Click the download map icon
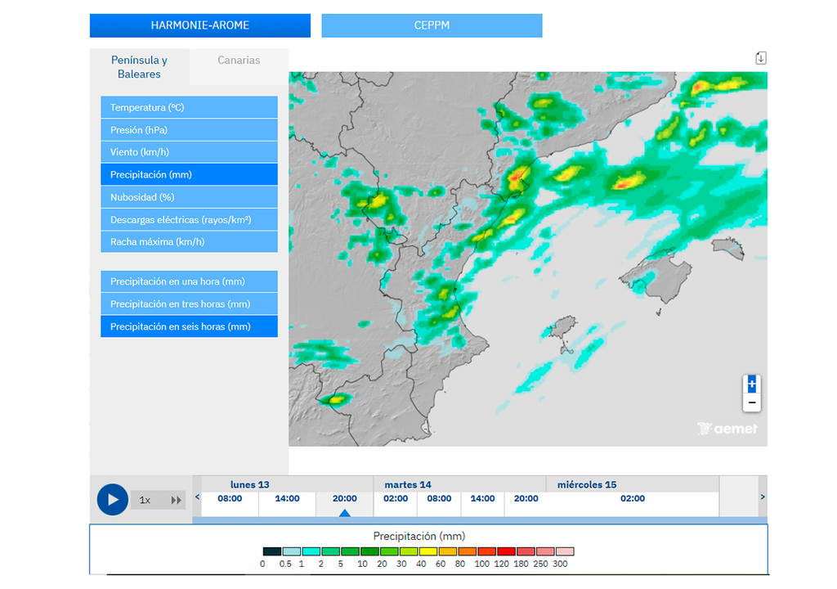This screenshot has width=837, height=589. pyautogui.click(x=760, y=58)
